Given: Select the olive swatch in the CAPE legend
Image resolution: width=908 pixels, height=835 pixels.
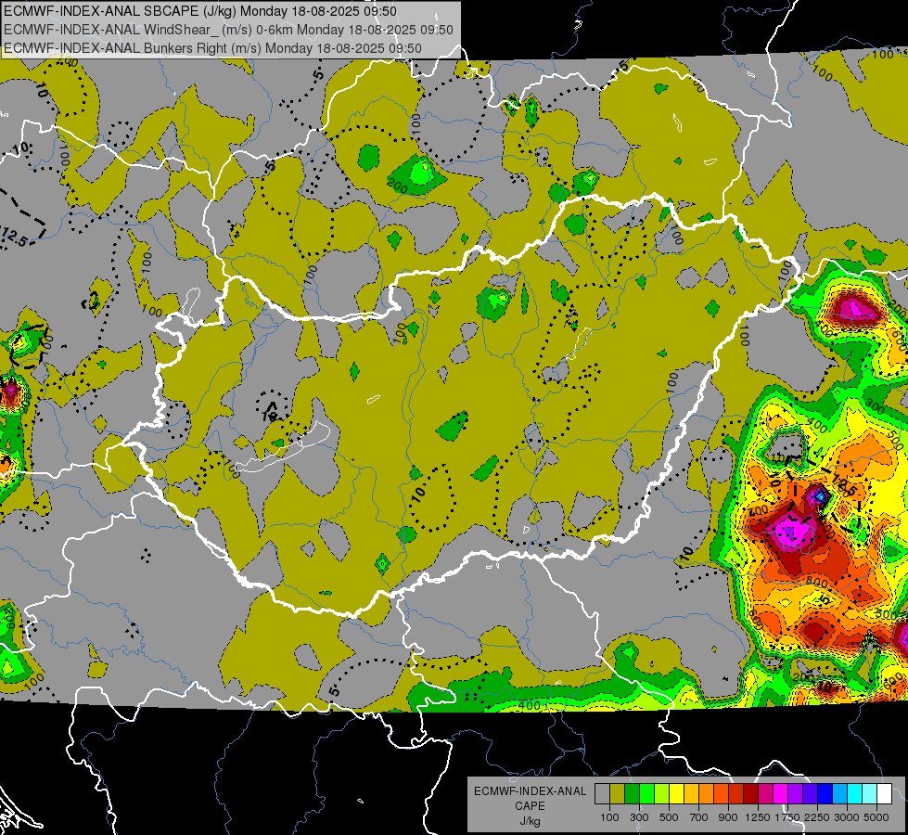Looking at the screenshot, I should [x=618, y=794].
